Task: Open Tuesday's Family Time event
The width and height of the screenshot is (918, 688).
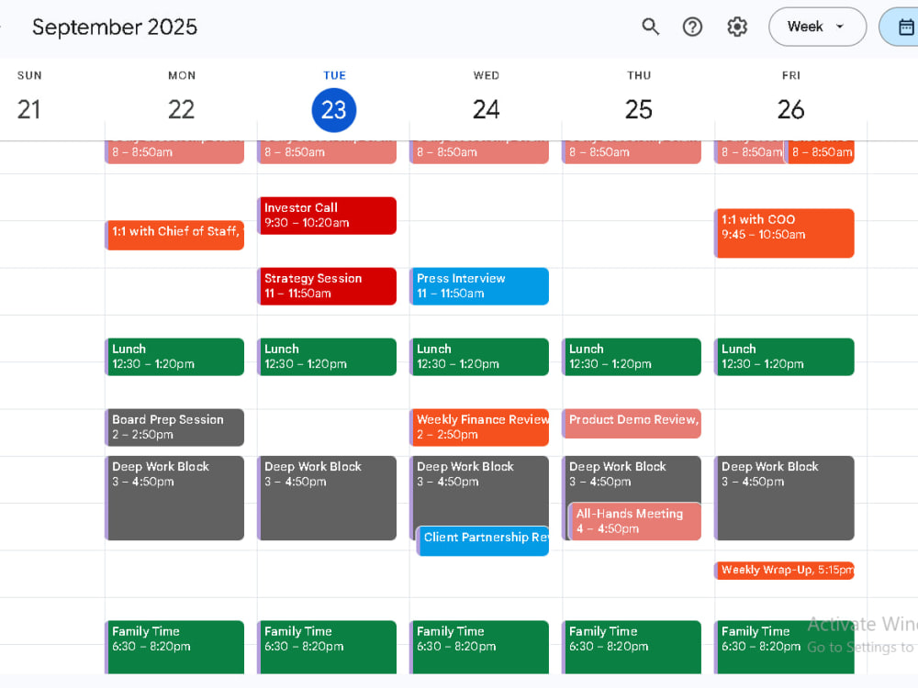Action: (328, 647)
